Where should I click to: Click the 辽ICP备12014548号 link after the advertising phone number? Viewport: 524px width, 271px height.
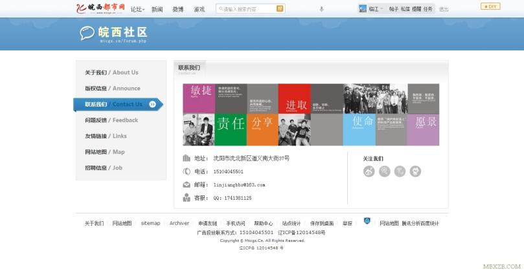pos(301,233)
